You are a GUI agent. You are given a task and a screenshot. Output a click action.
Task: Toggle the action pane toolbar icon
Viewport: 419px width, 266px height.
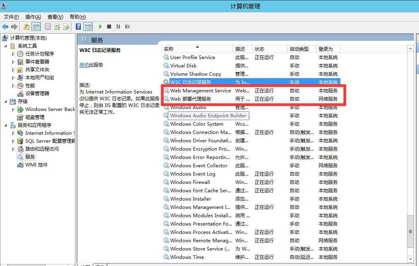tap(88, 27)
